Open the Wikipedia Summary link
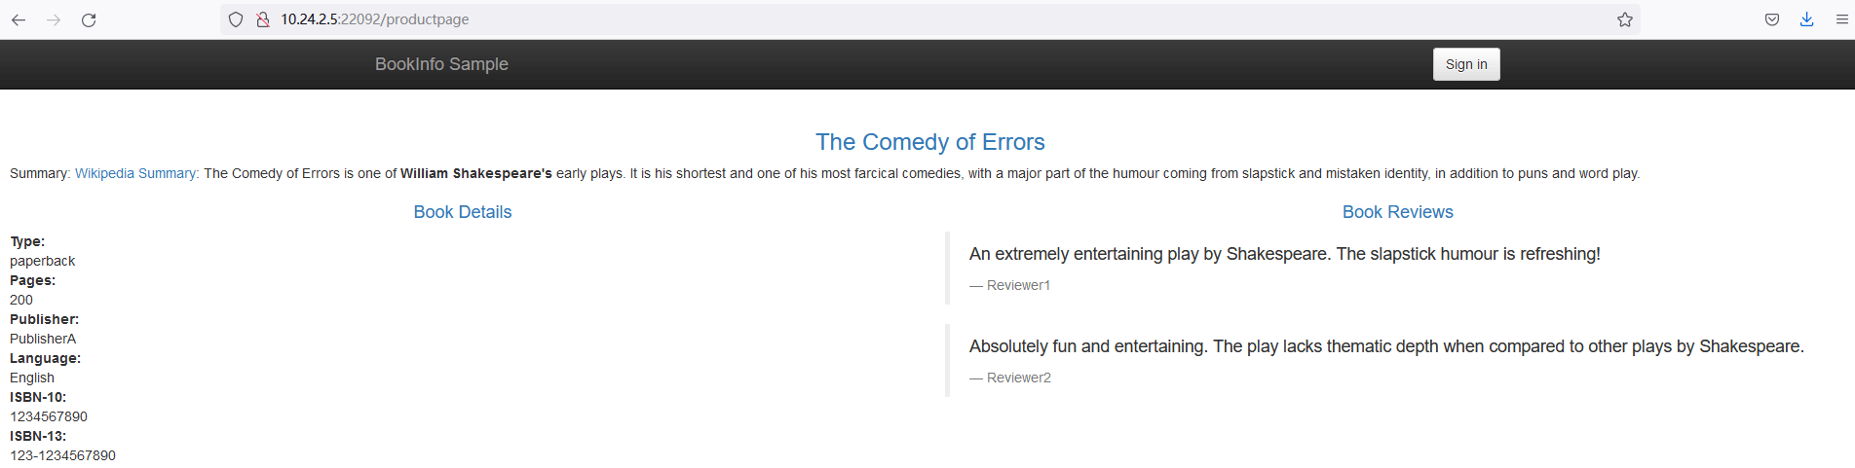The width and height of the screenshot is (1855, 468). pyautogui.click(x=135, y=173)
